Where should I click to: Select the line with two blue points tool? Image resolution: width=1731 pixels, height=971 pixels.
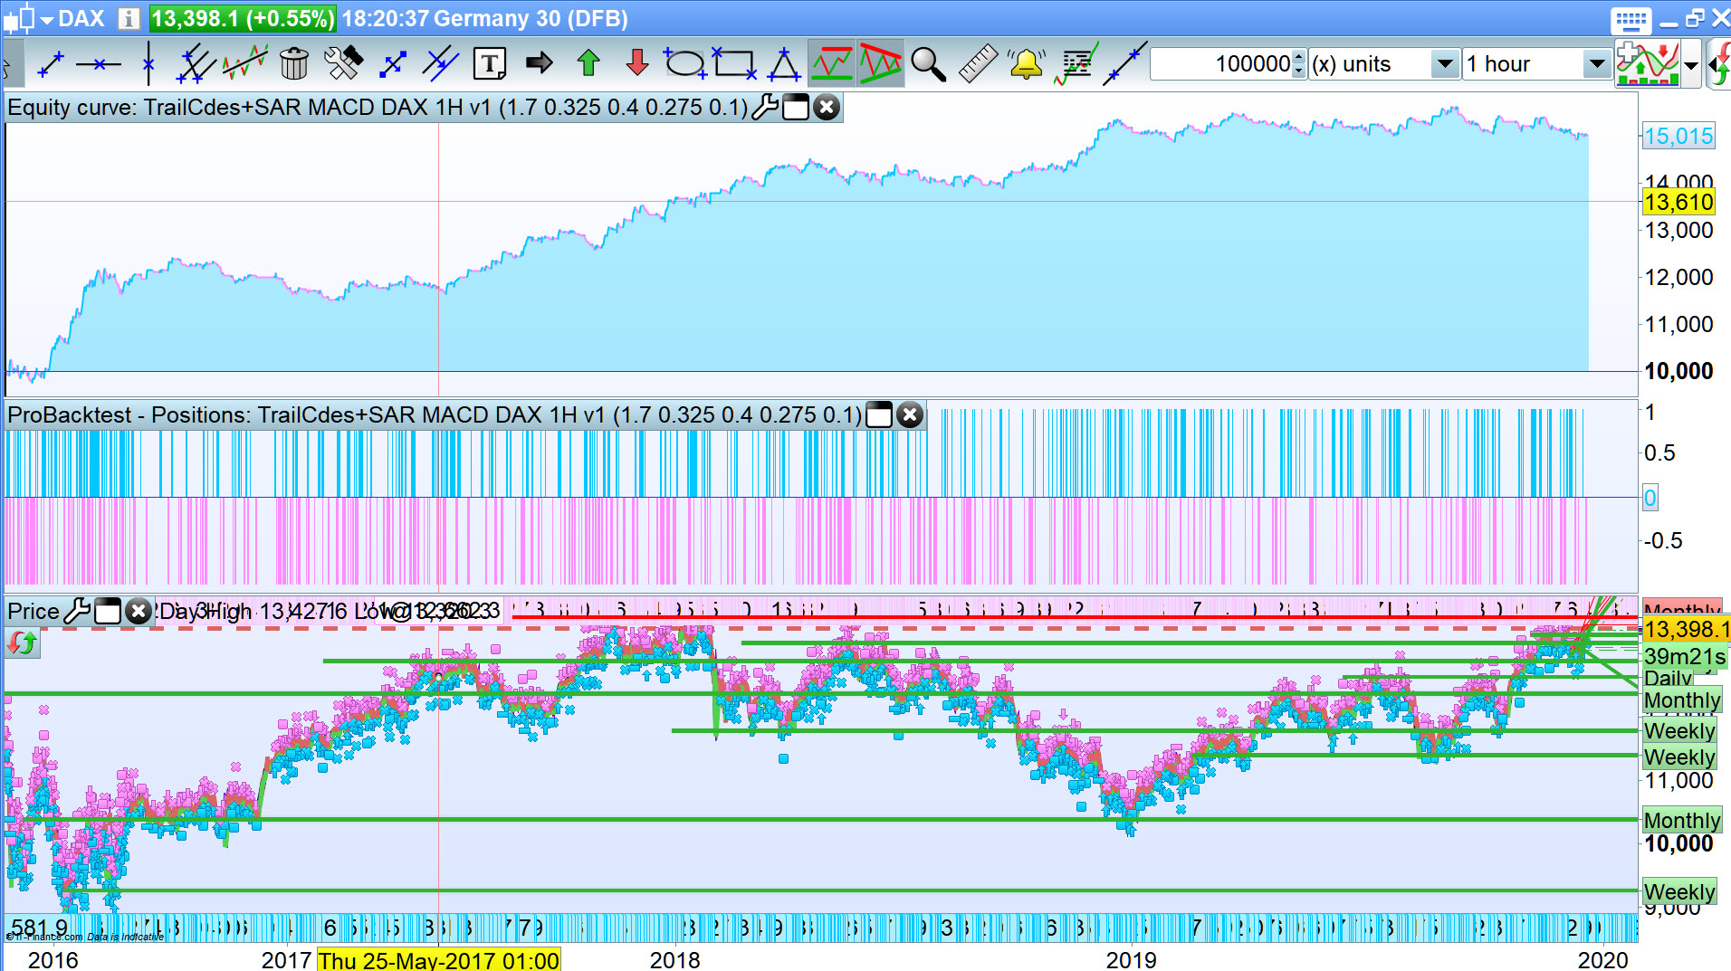1124,64
